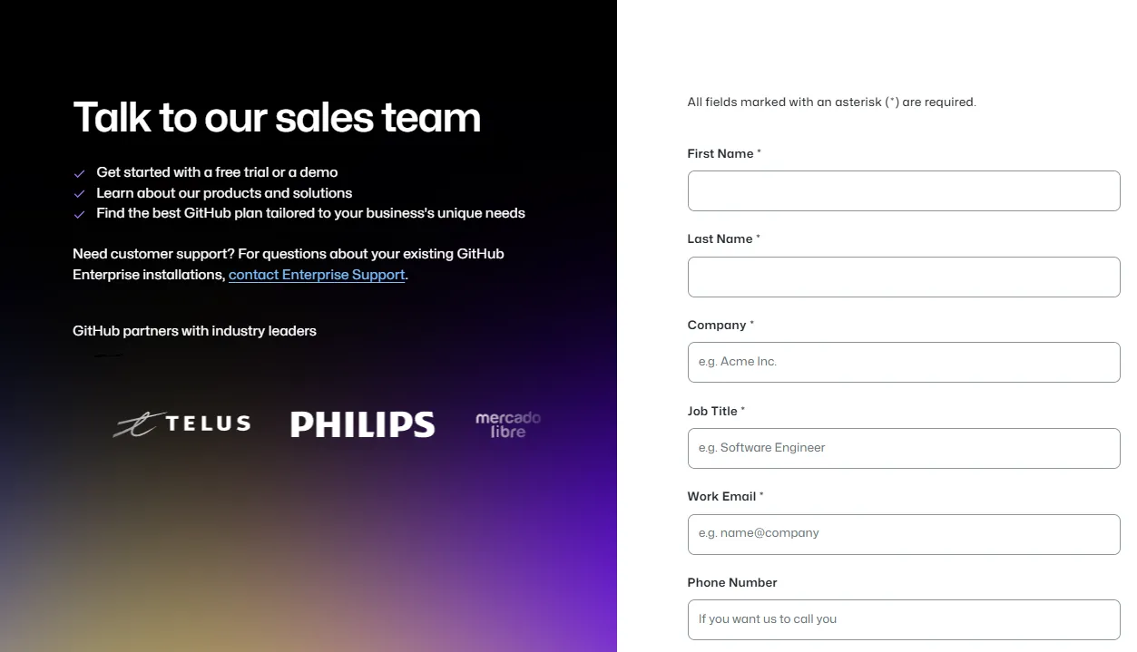Click into the Last Name text box

click(904, 277)
